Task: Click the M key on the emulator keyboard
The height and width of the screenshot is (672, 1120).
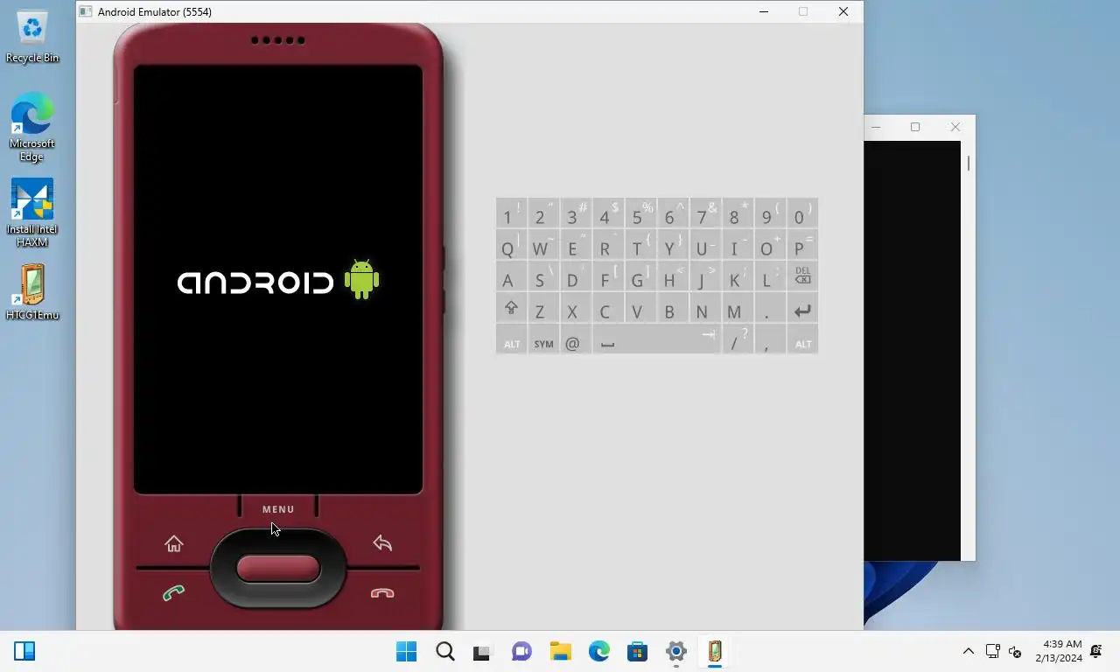Action: [x=738, y=310]
